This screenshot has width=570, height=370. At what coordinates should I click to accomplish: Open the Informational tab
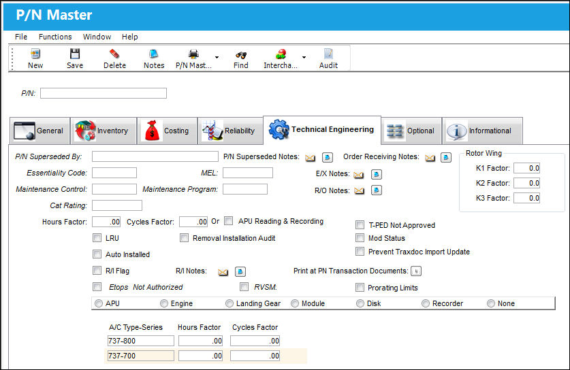[x=482, y=131]
